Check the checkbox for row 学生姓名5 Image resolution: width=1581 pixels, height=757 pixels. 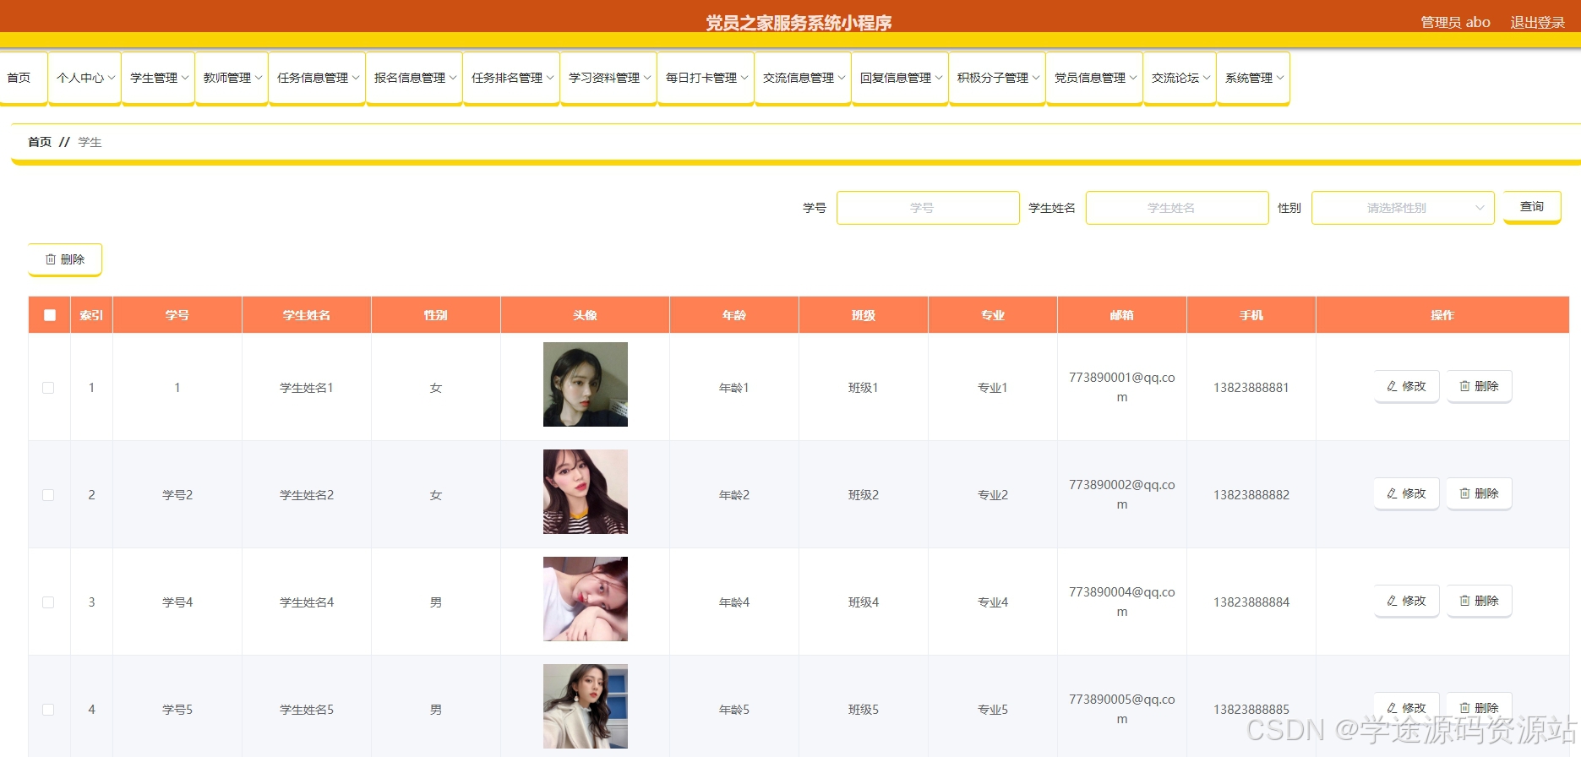(48, 710)
